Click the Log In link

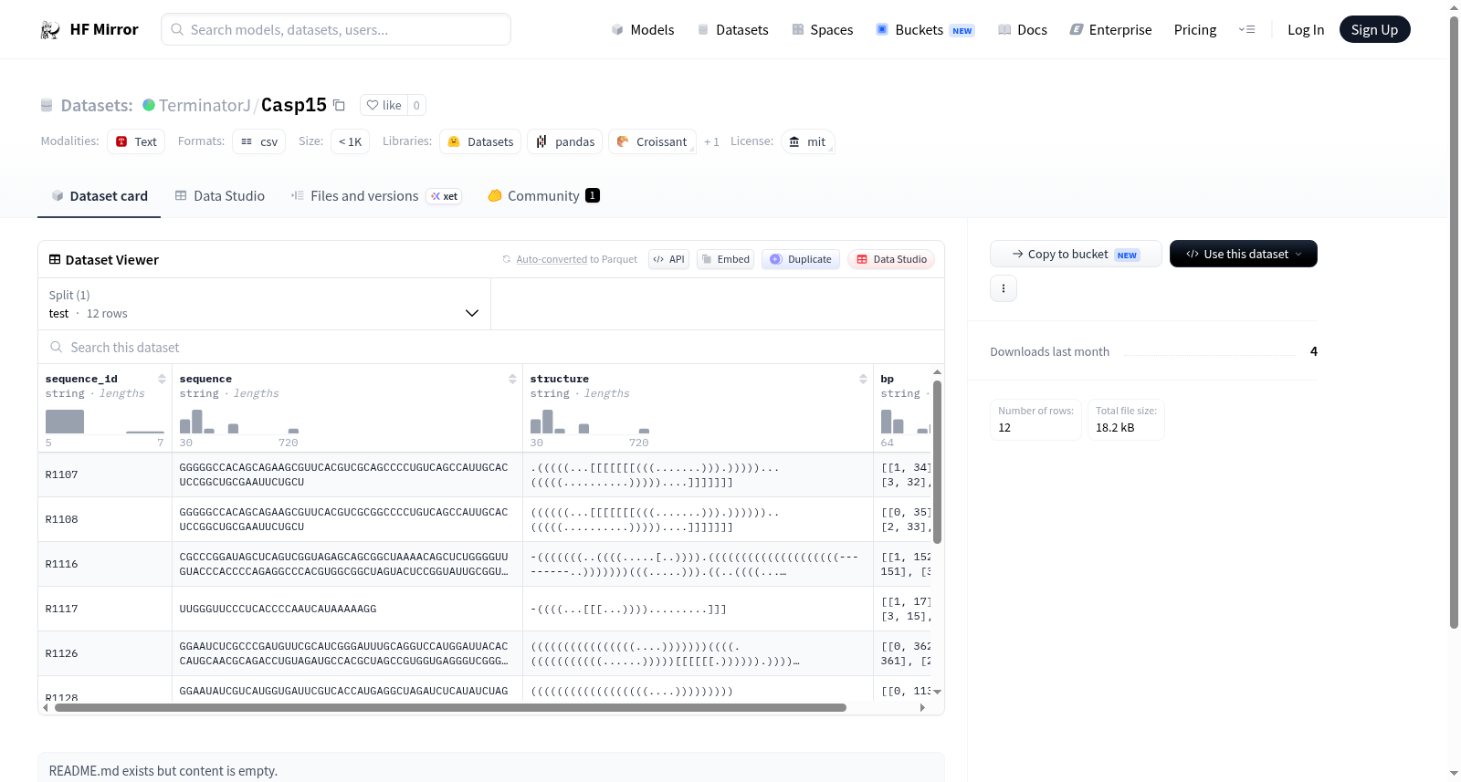point(1306,30)
